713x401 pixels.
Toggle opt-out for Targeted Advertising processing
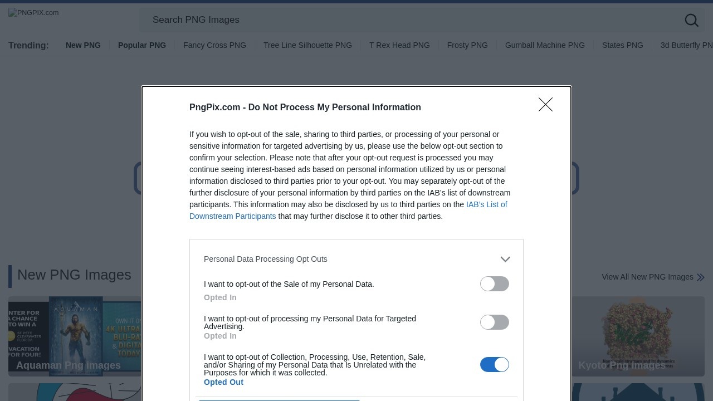click(x=495, y=322)
